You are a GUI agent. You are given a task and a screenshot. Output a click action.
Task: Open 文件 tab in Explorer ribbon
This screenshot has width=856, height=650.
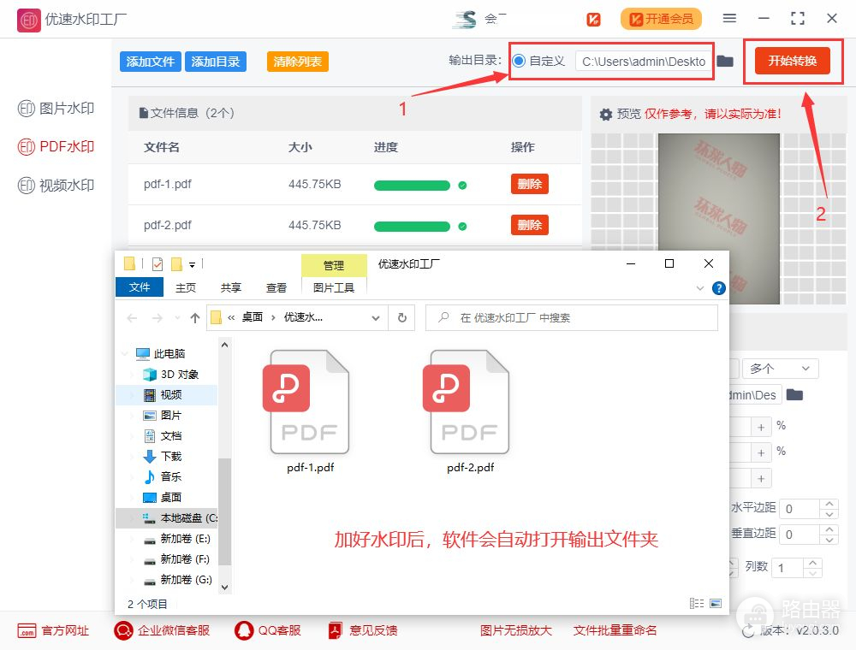(x=140, y=287)
